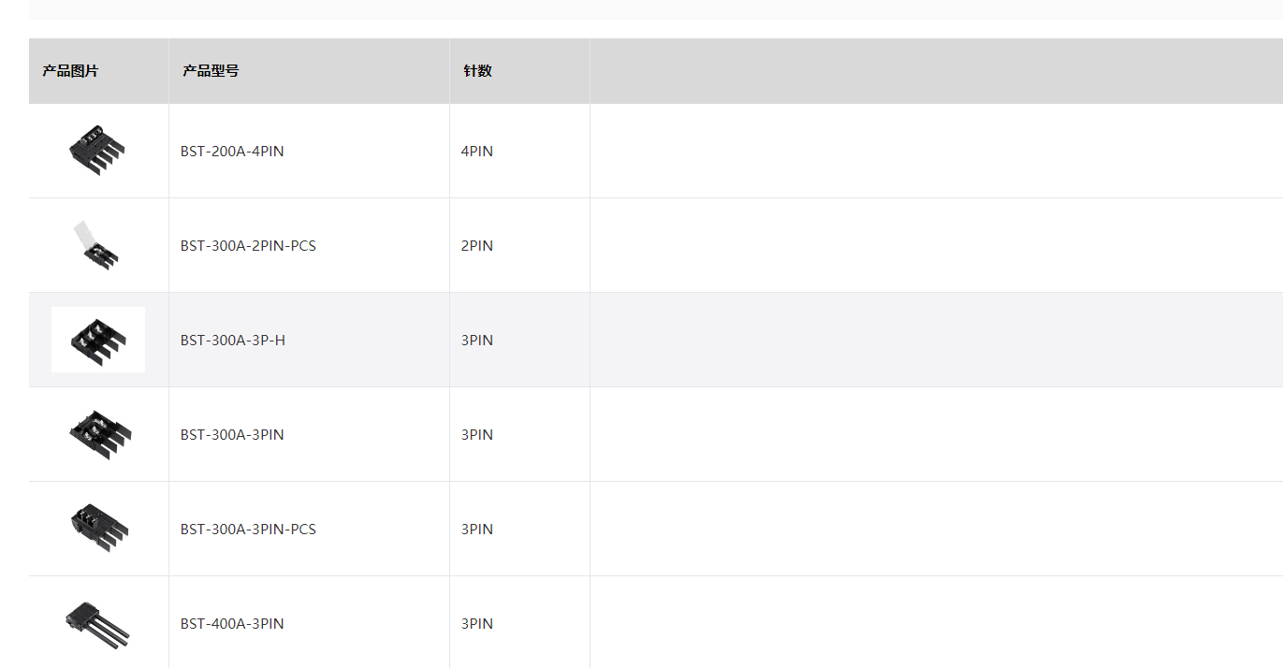This screenshot has width=1283, height=668.
Task: Click the 2PIN pin count cell
Action: pos(477,246)
